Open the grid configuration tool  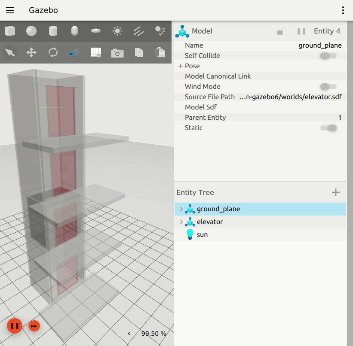point(96,53)
